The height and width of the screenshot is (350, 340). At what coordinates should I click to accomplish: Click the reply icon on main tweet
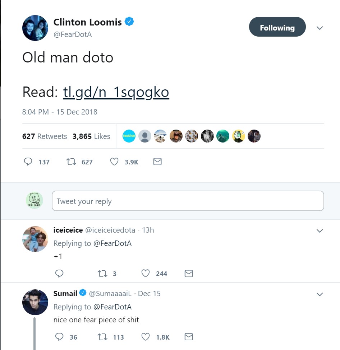click(x=28, y=162)
